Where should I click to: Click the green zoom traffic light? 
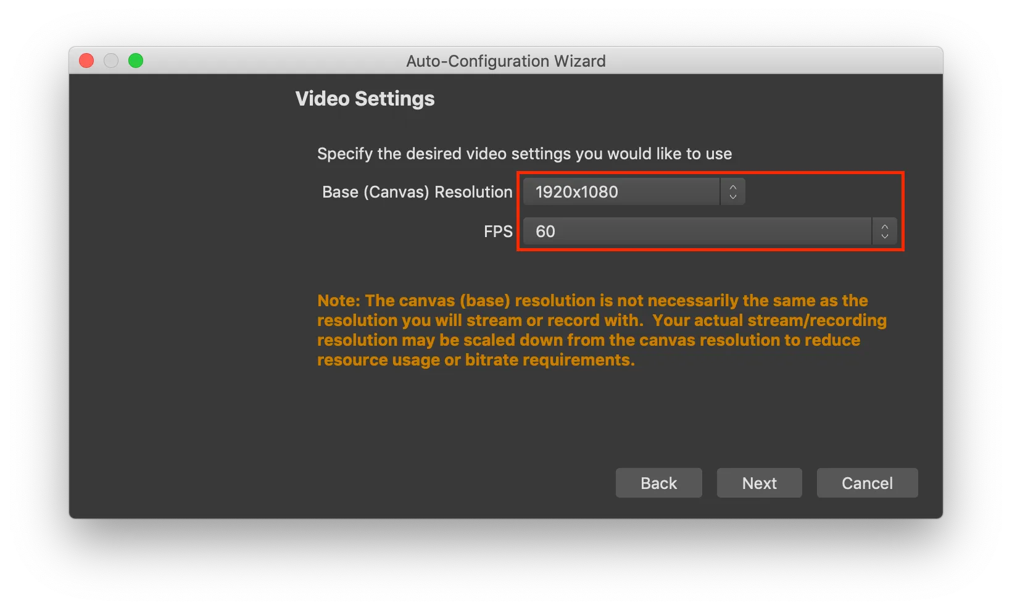point(136,61)
